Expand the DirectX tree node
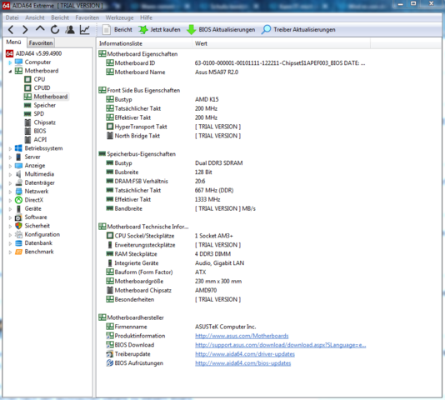 (10, 200)
